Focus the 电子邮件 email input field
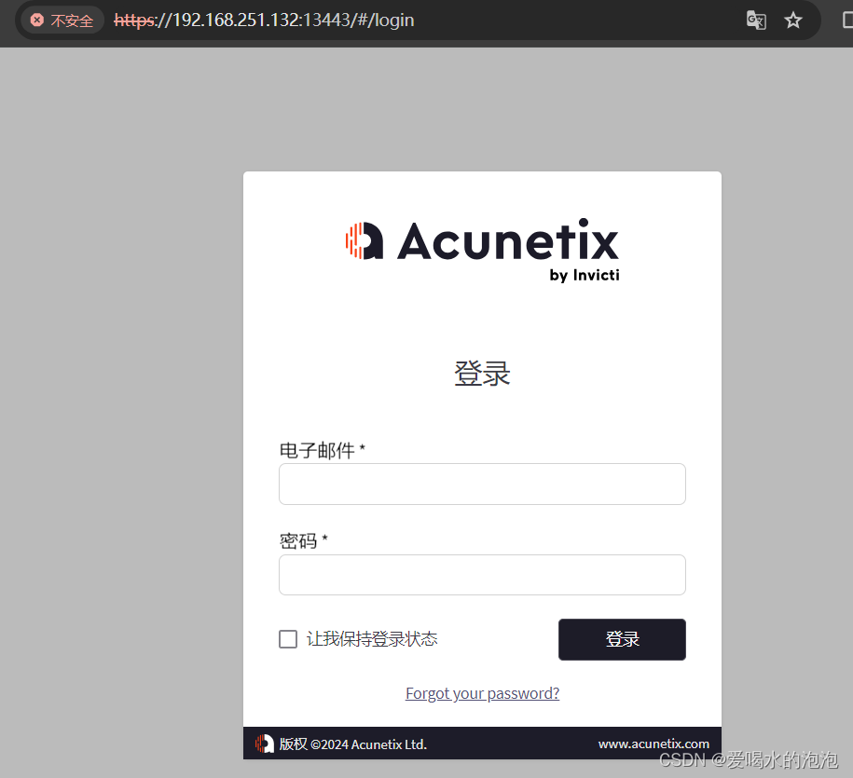This screenshot has width=853, height=778. (482, 484)
